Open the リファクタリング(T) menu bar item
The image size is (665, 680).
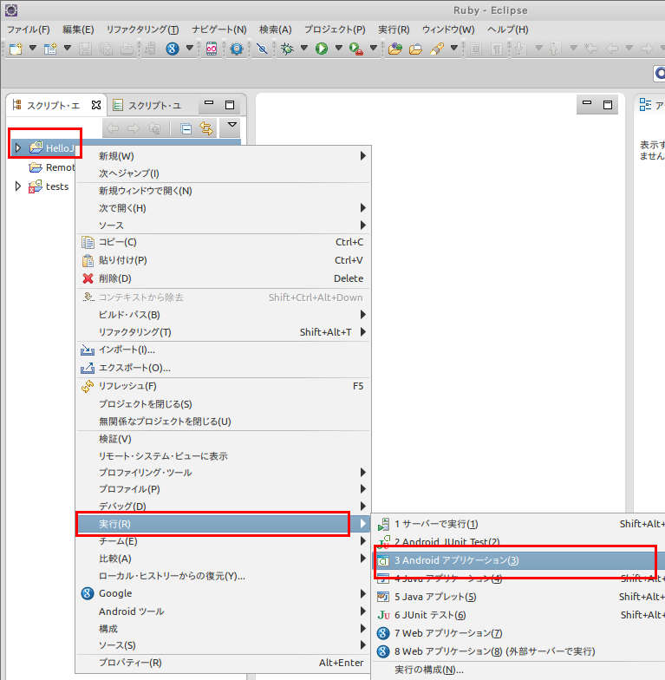coord(142,29)
